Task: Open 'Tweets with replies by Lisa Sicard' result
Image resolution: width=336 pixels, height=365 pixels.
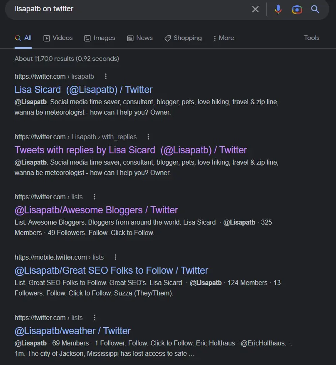Action: 131,150
